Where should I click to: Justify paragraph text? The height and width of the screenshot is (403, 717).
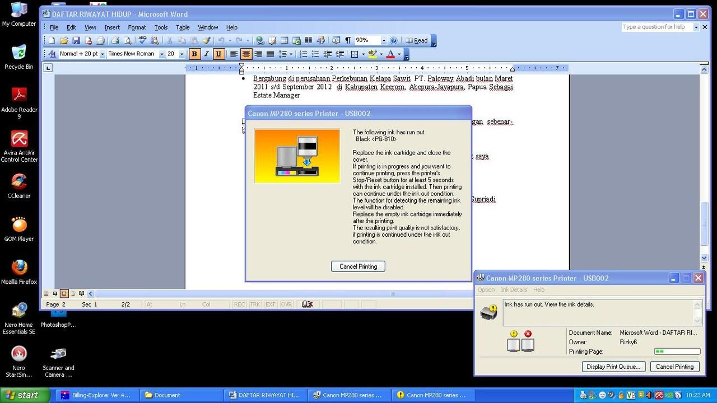pyautogui.click(x=270, y=54)
